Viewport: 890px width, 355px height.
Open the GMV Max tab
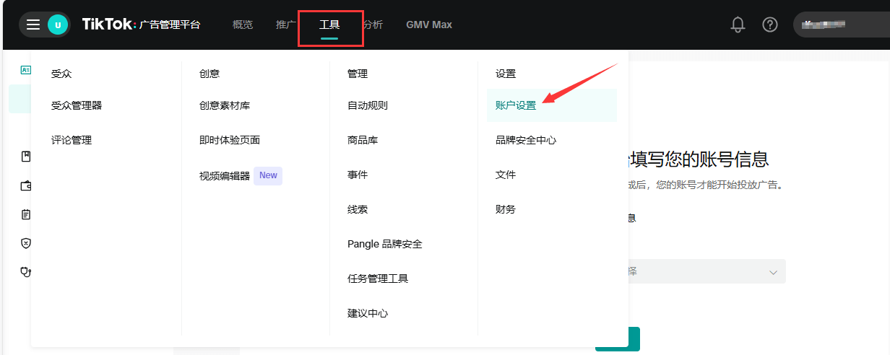(x=429, y=25)
